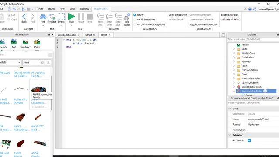Click Collapse All Folds
This screenshot has height=157, width=279.
pos(230,20)
